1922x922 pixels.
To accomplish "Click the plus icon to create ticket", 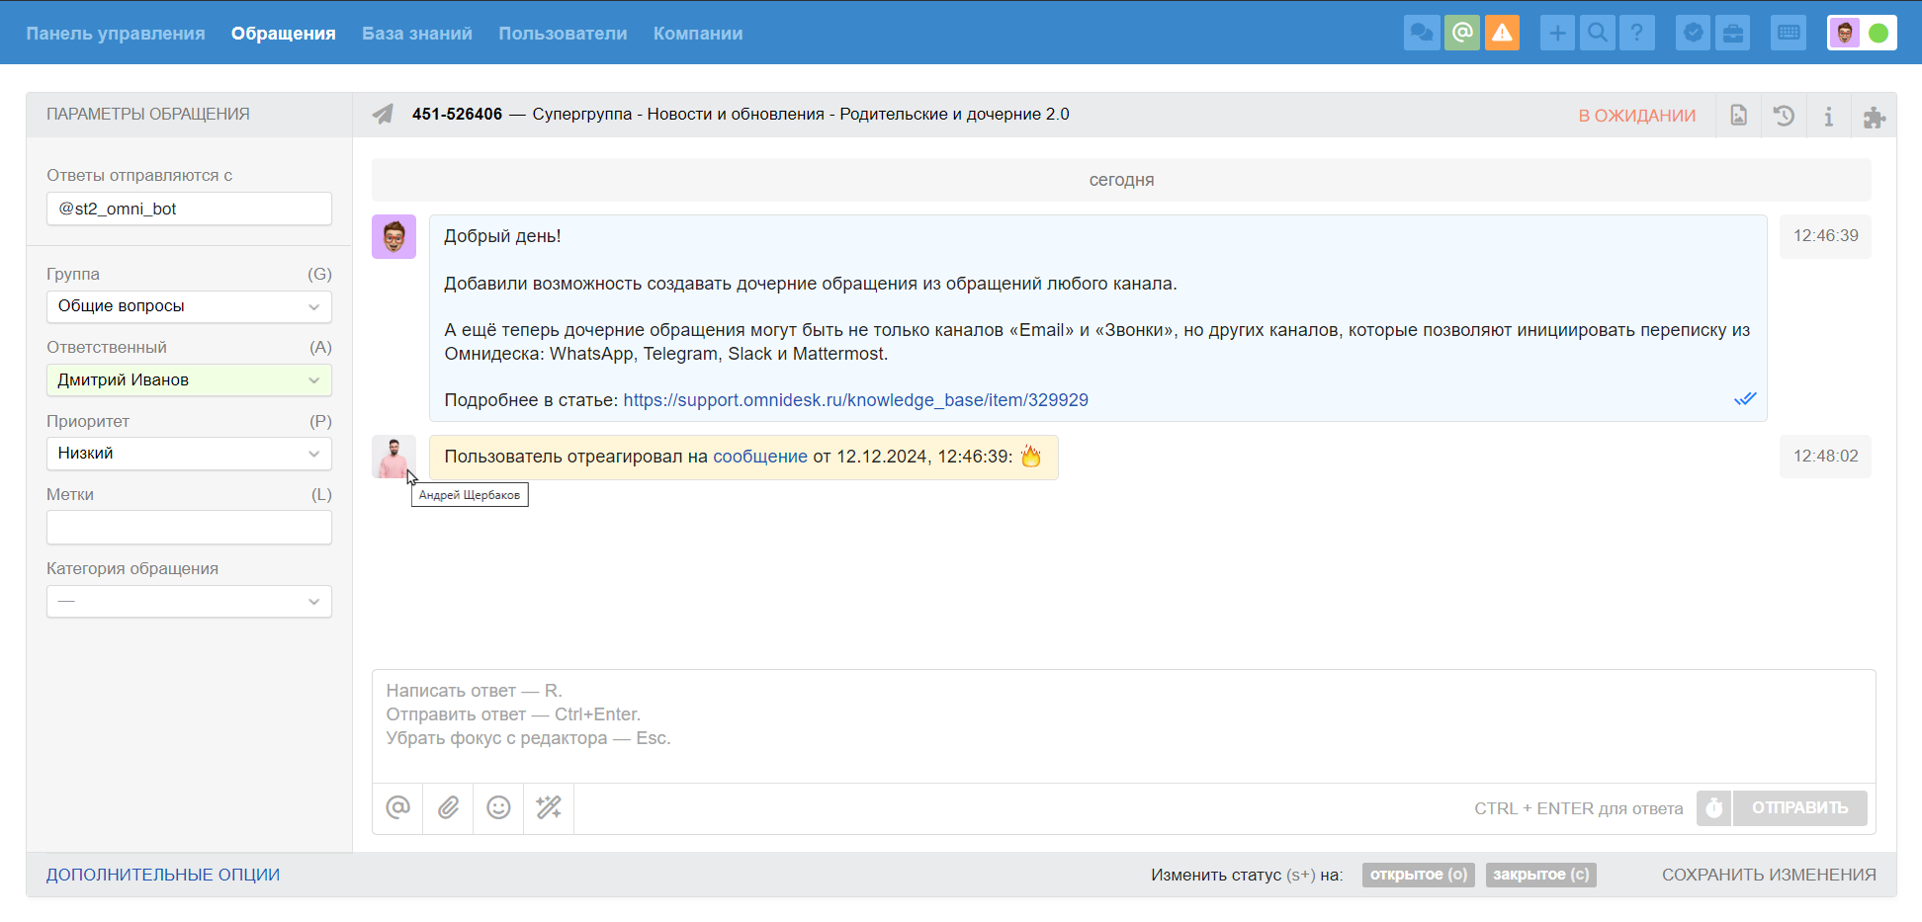I will click(x=1557, y=33).
